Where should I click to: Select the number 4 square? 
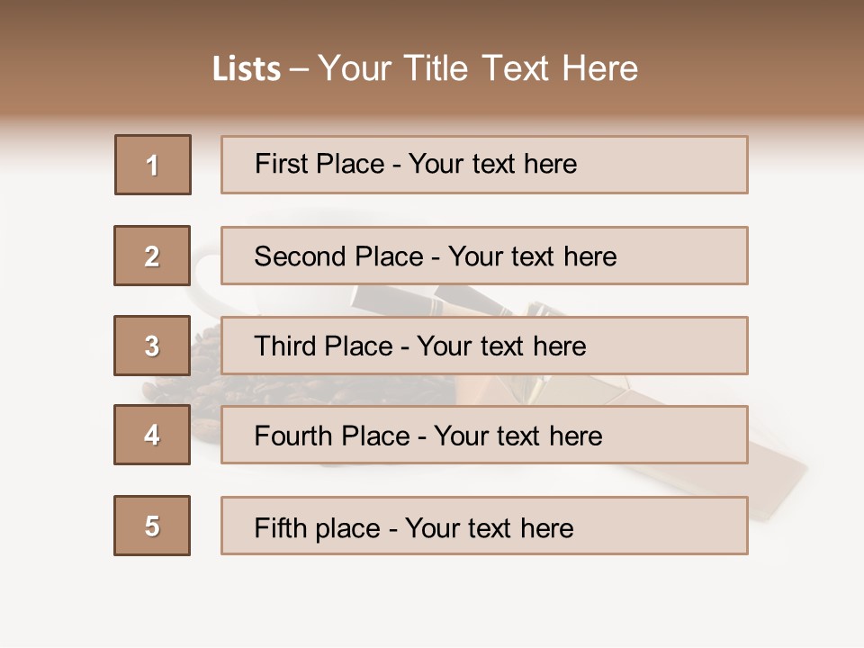(152, 435)
